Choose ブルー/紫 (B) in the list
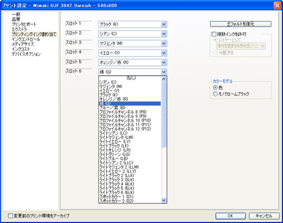 [x=130, y=107]
